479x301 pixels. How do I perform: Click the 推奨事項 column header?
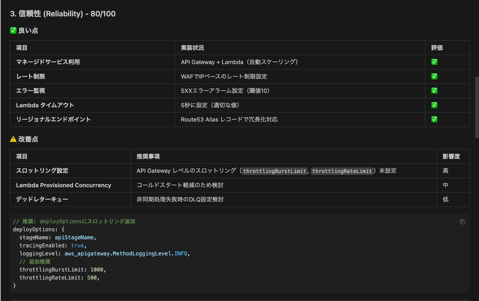tap(148, 156)
